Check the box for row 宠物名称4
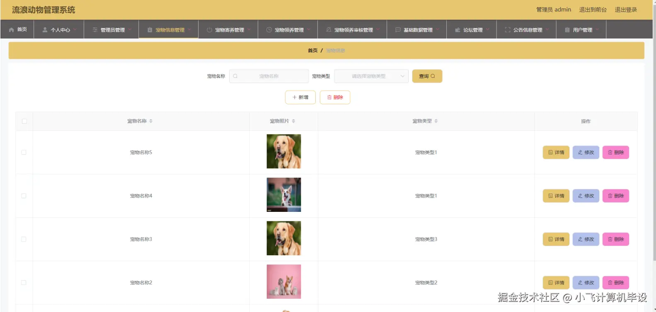The image size is (656, 312). 24,196
